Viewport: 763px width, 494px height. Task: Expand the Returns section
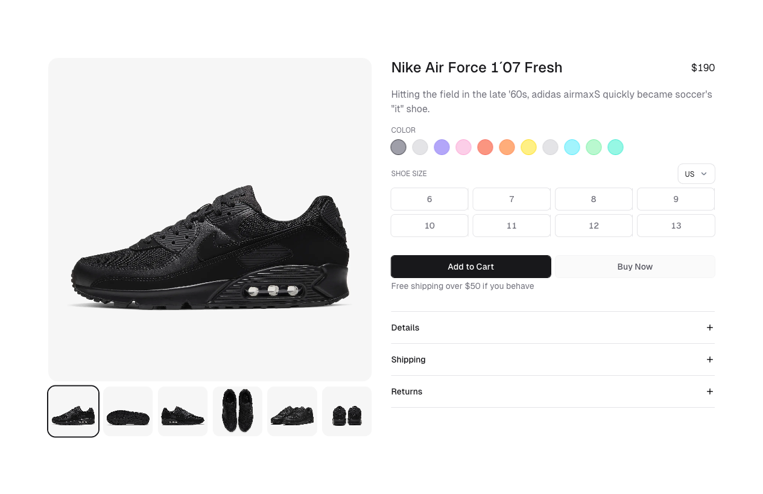(x=553, y=391)
